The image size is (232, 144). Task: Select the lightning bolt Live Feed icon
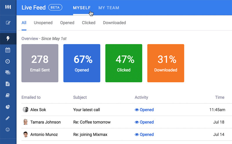pyautogui.click(x=8, y=39)
